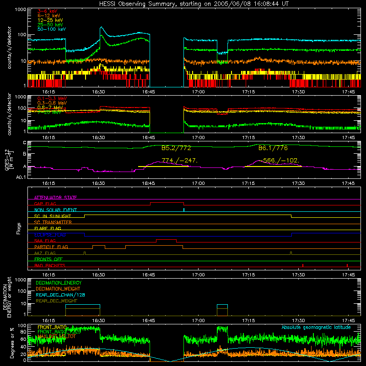This screenshot has width=366, height=366.
Task: Select the 25-50 keV legend label
Action: pos(50,25)
